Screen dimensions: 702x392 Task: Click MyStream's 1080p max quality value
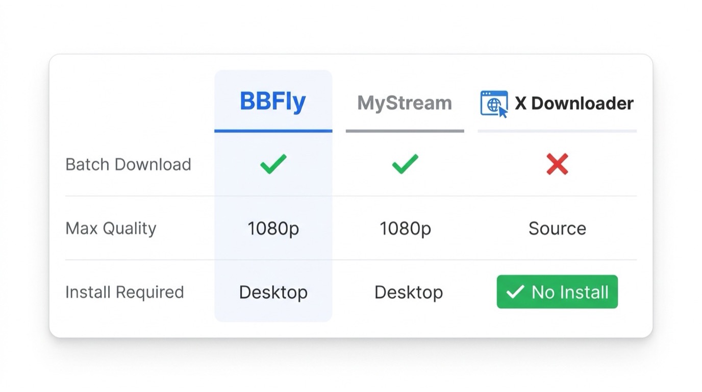point(405,229)
